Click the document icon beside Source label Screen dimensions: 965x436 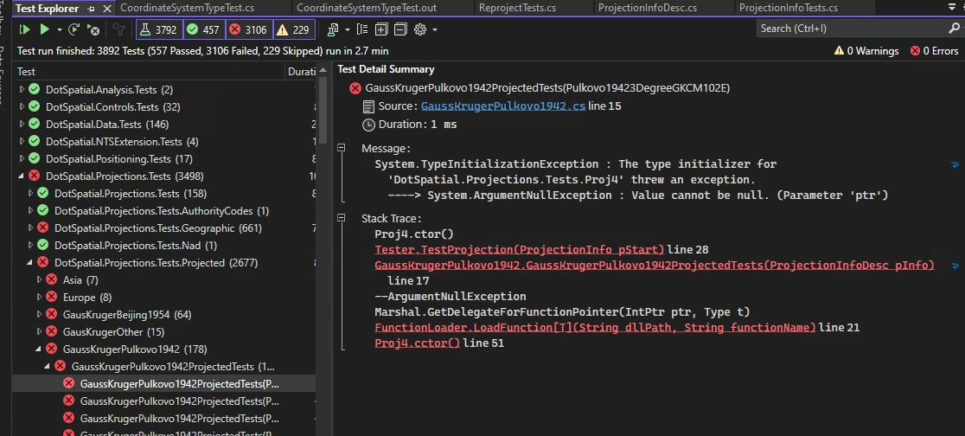[368, 106]
